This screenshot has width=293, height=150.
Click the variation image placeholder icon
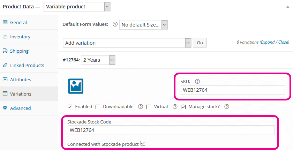coord(76,86)
